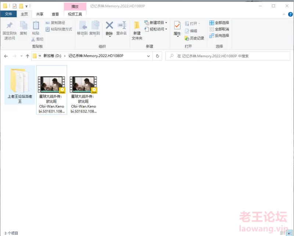Click the blue Help question icon
Image resolution: width=294 pixels, height=236 pixels.
click(x=290, y=14)
